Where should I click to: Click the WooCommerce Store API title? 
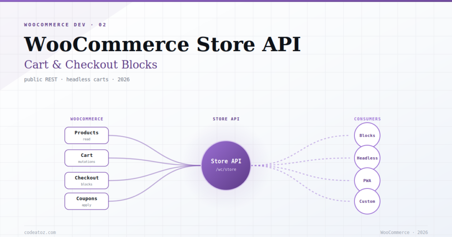(x=162, y=44)
